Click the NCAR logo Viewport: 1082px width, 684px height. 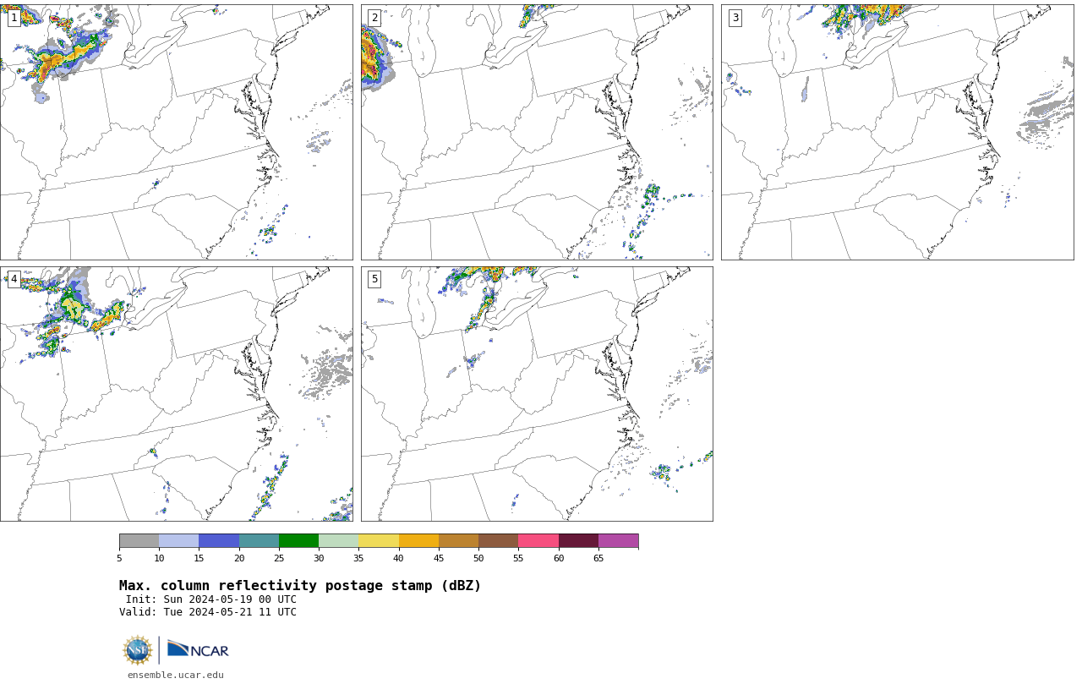[x=198, y=650]
